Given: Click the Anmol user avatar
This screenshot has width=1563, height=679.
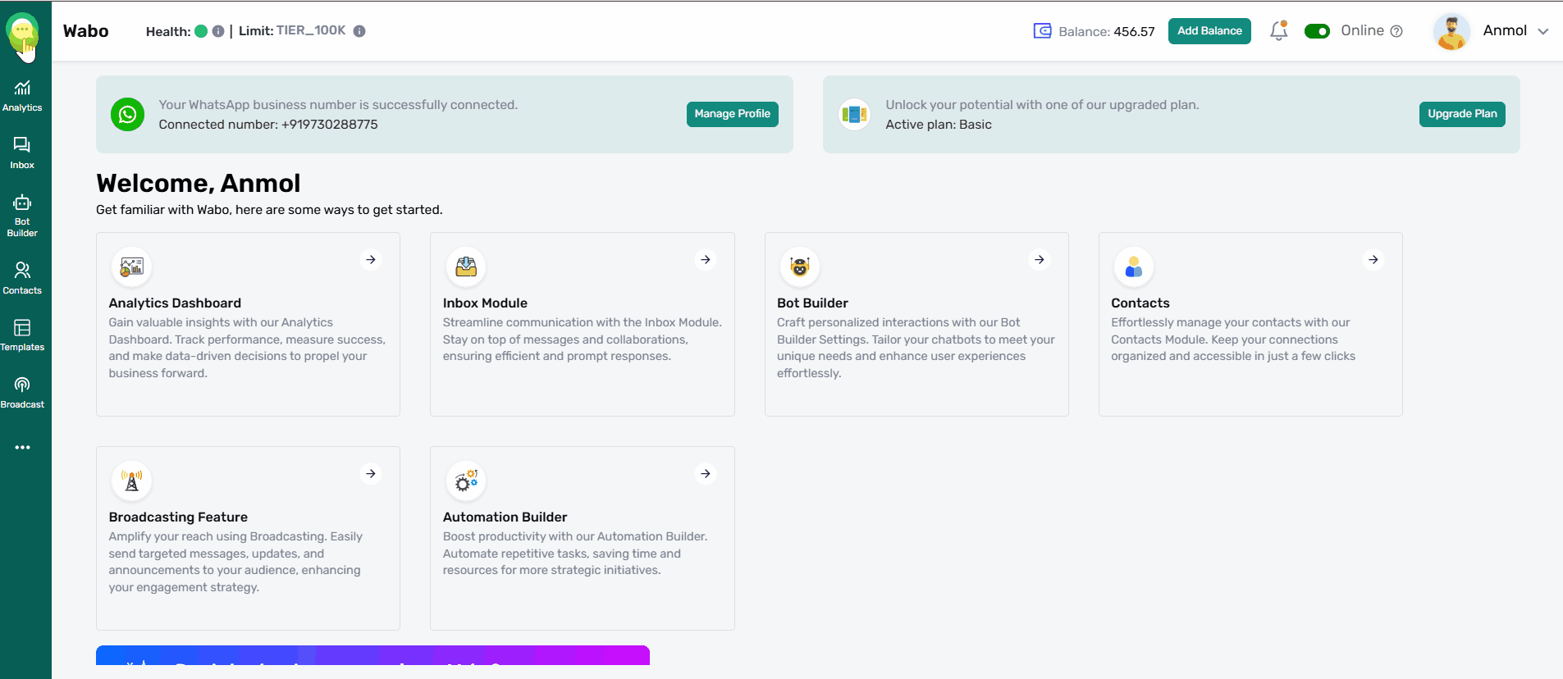Looking at the screenshot, I should point(1451,32).
